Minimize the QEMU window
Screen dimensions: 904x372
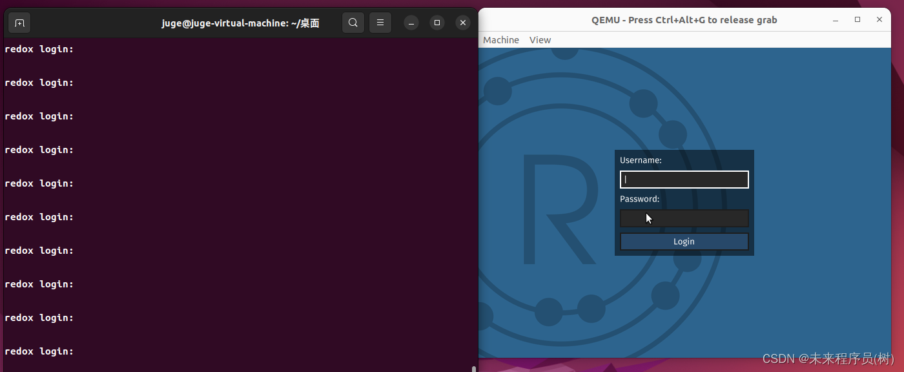click(835, 19)
